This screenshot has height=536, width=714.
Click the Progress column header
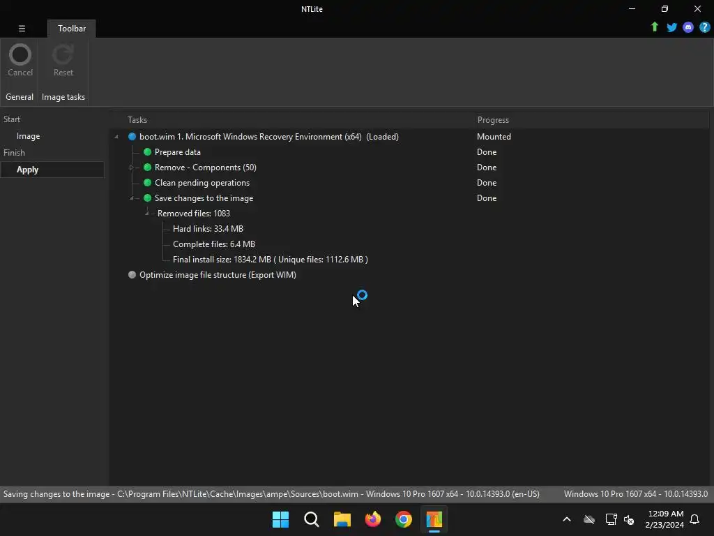(x=493, y=120)
